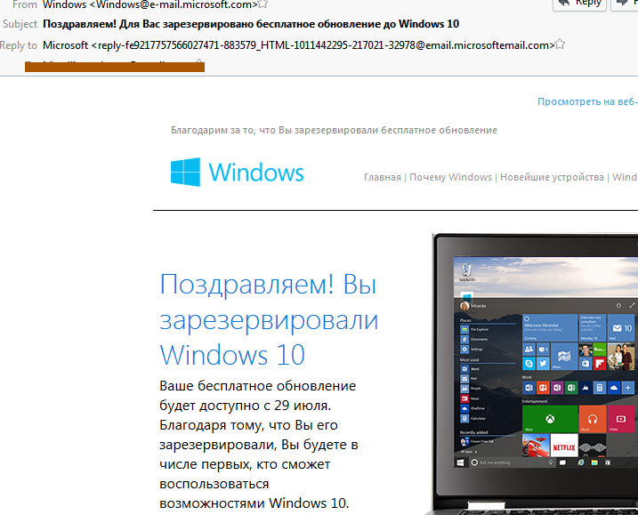Click the 'From' field label

pyautogui.click(x=24, y=4)
